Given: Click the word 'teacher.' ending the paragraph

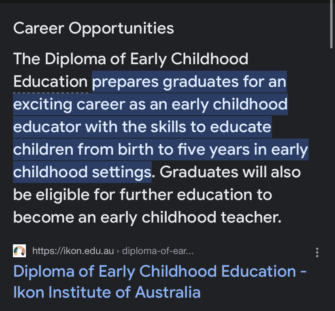Looking at the screenshot, I should (251, 217).
